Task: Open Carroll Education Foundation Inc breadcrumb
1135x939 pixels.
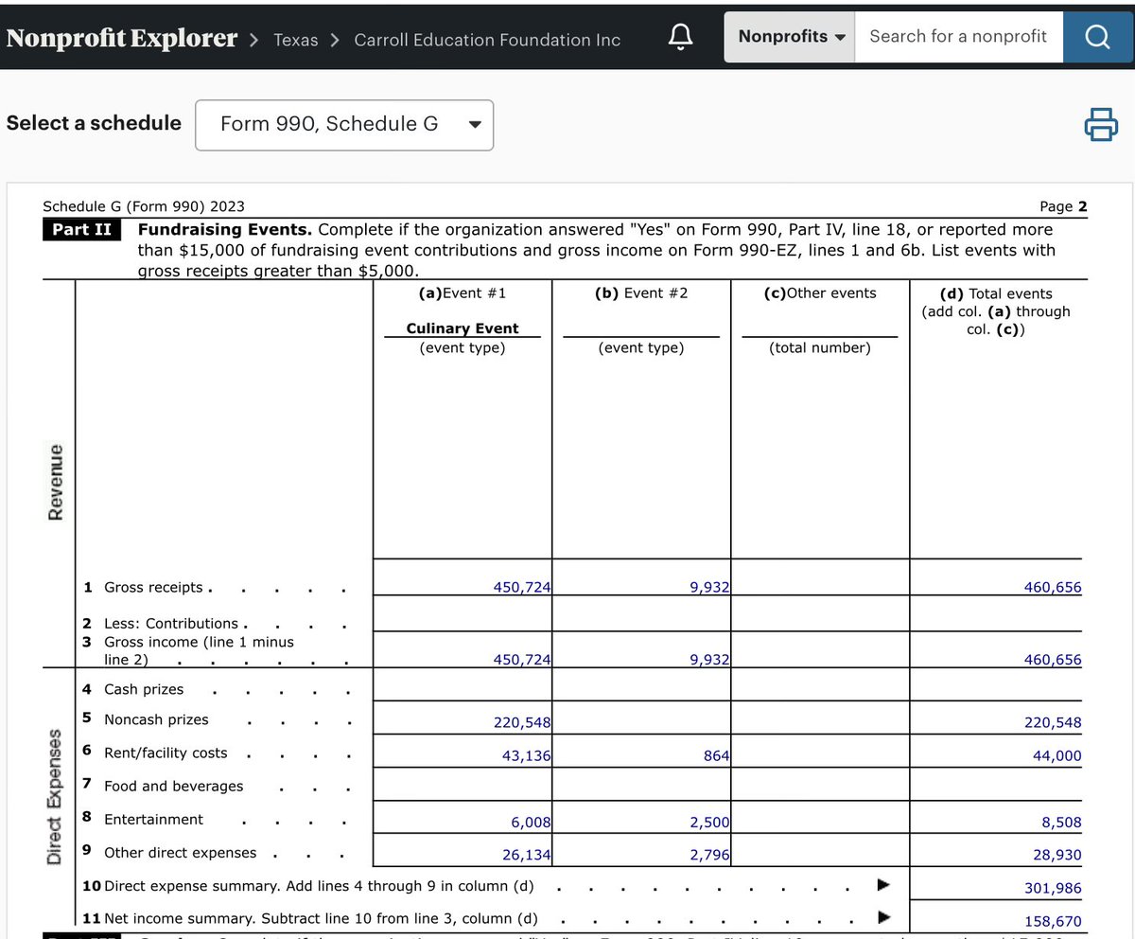Action: point(487,40)
